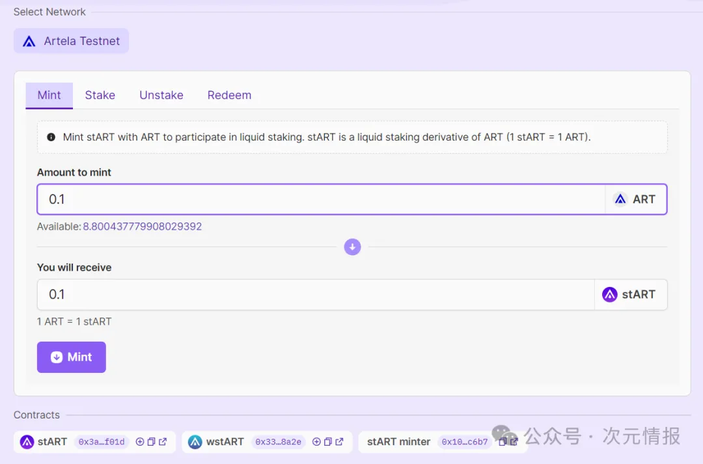Select the Redeem tab
The height and width of the screenshot is (464, 703).
229,95
